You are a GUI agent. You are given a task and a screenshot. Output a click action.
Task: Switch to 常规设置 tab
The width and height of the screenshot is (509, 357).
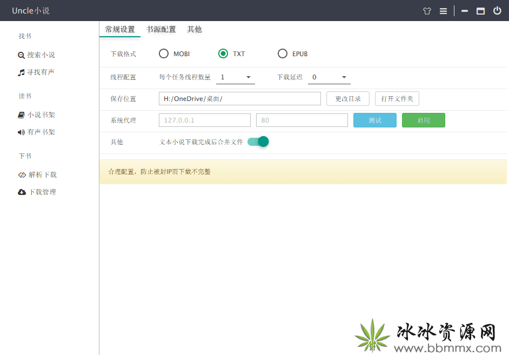[x=120, y=30]
